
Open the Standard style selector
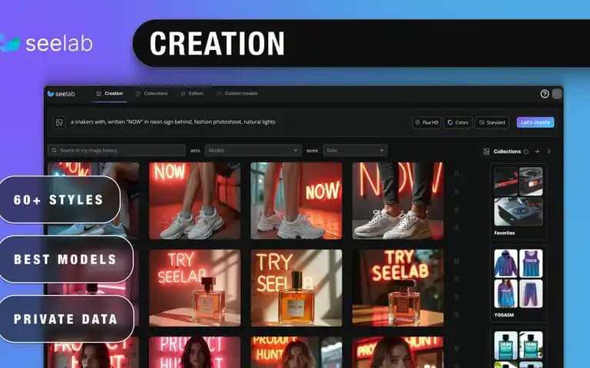click(492, 123)
